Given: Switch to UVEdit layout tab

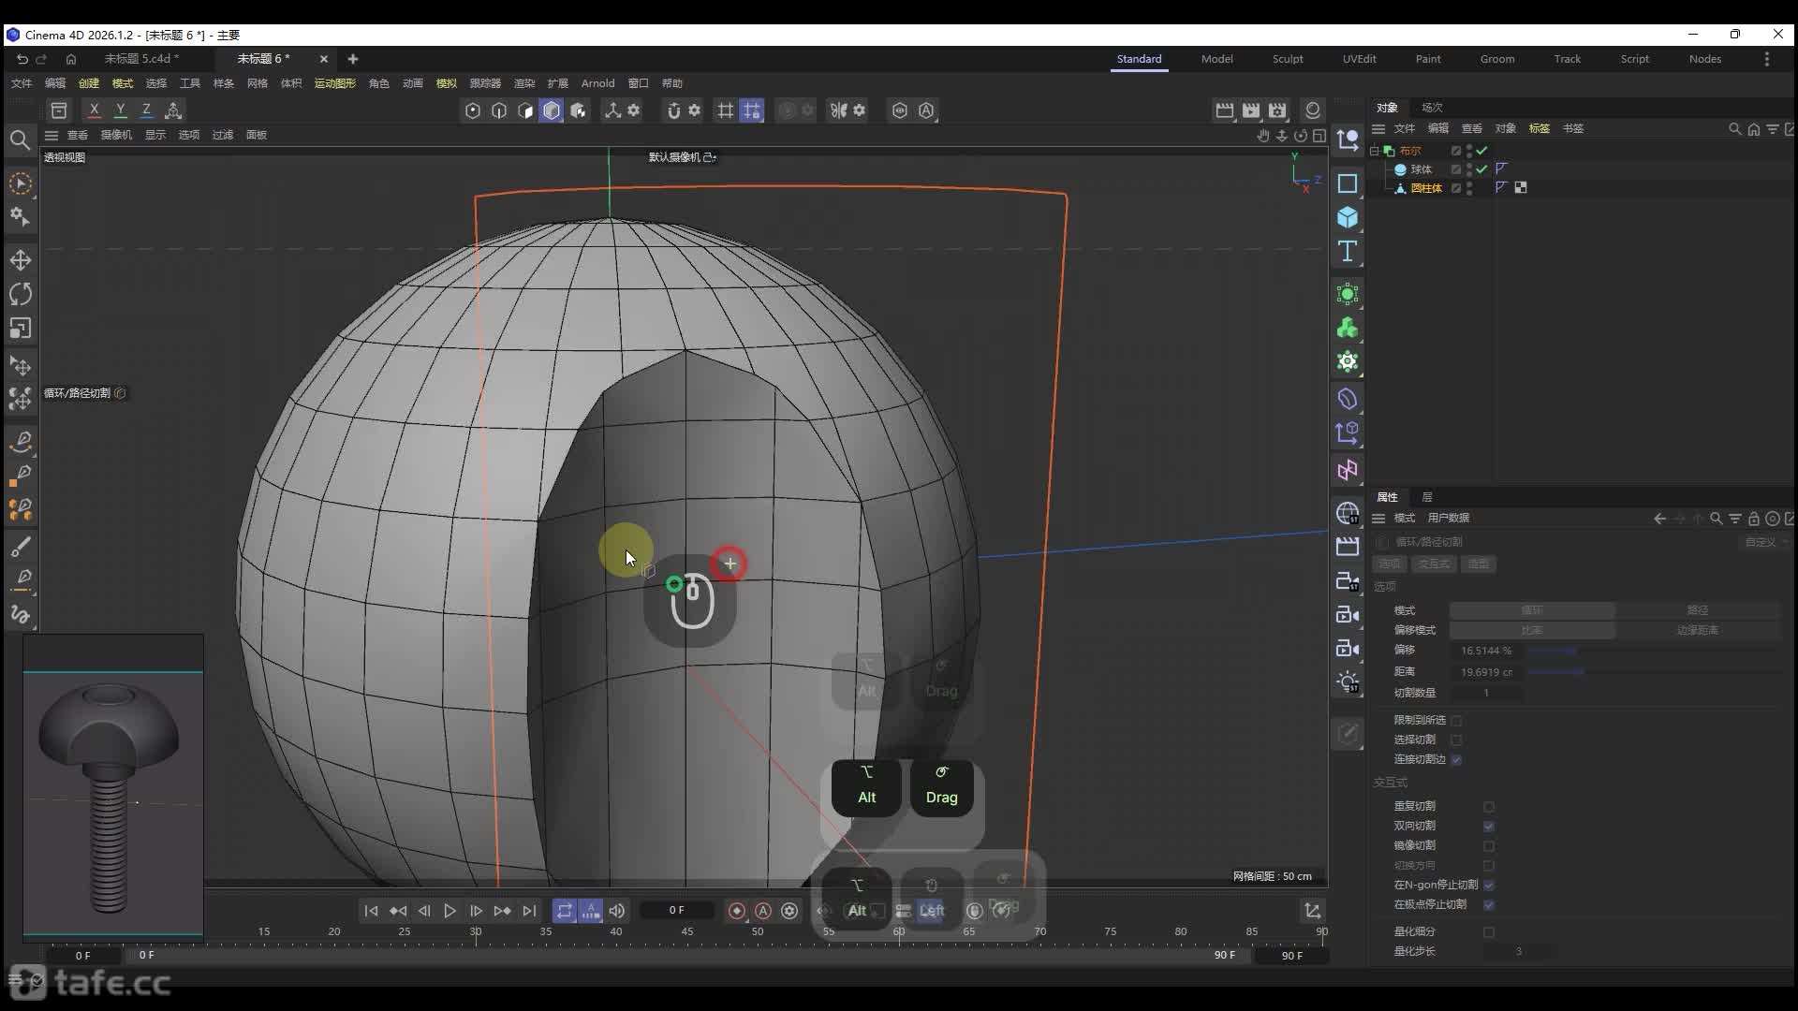Looking at the screenshot, I should [x=1359, y=59].
